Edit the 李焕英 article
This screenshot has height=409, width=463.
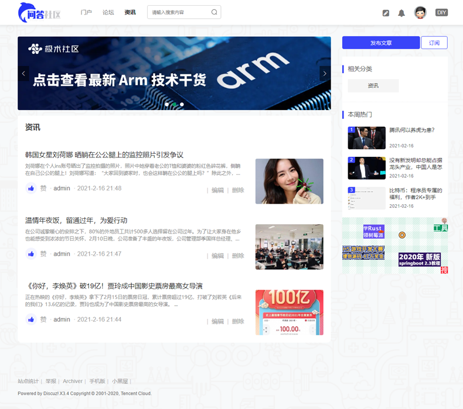(x=217, y=321)
